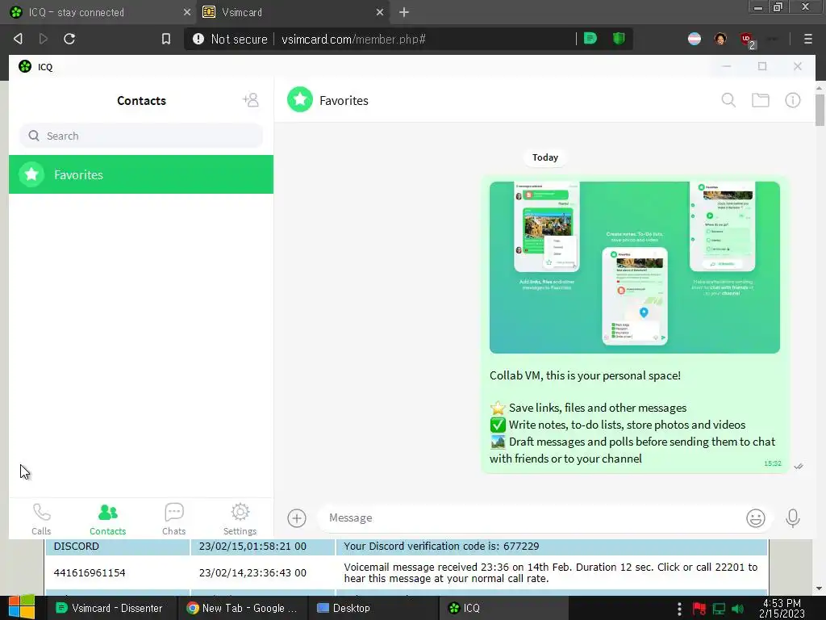Open the browser hamburger menu
826x620 pixels.
807,39
